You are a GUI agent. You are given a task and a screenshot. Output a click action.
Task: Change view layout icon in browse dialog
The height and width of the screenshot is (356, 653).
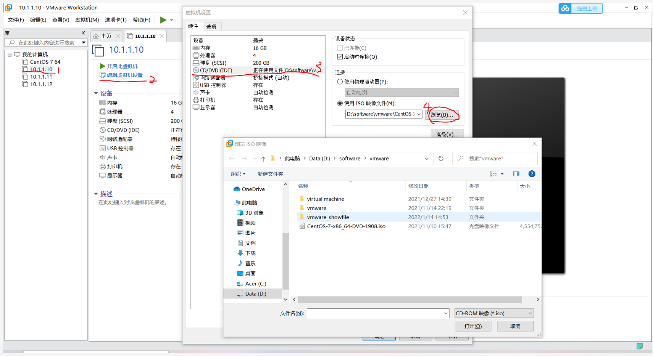coord(493,174)
